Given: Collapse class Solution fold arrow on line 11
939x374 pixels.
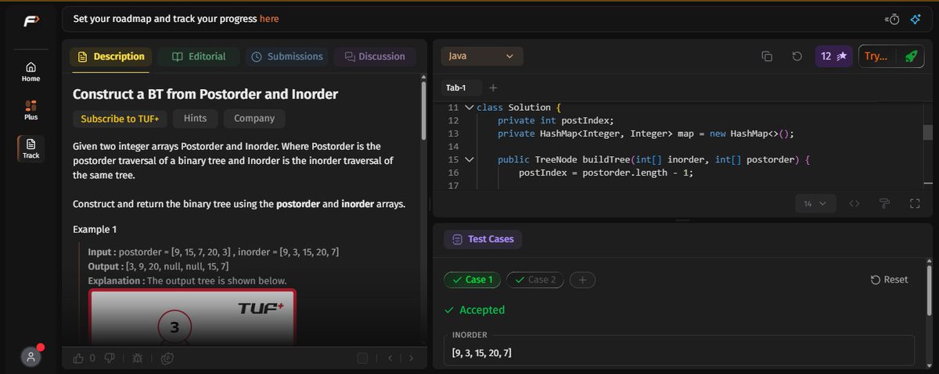Looking at the screenshot, I should point(469,108).
